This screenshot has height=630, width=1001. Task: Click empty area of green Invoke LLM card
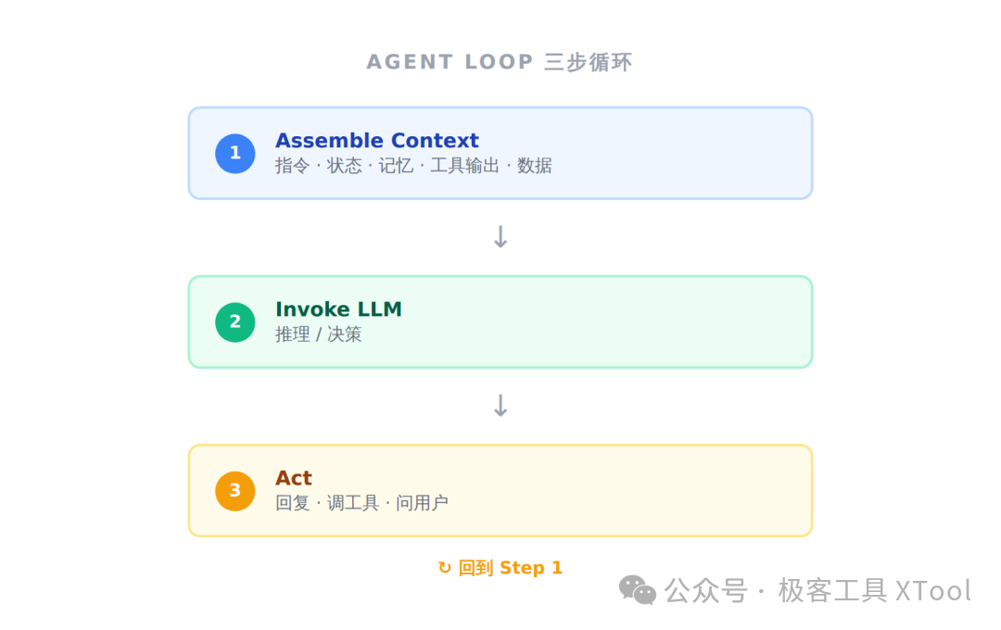(639, 321)
